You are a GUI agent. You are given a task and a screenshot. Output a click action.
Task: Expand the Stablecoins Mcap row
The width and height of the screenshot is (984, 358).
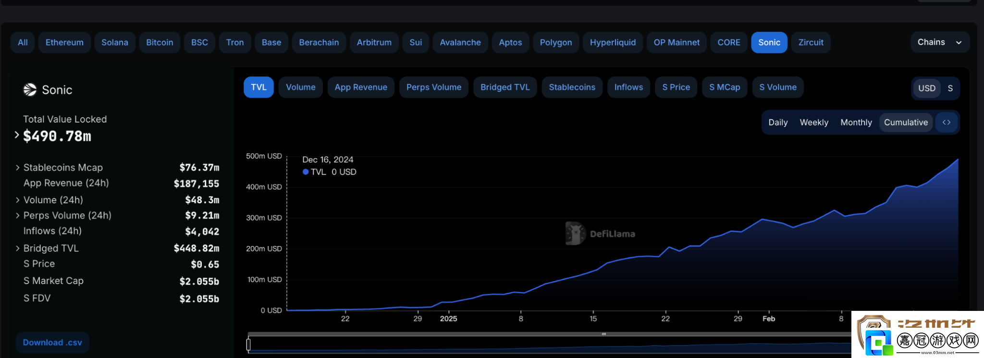click(18, 168)
